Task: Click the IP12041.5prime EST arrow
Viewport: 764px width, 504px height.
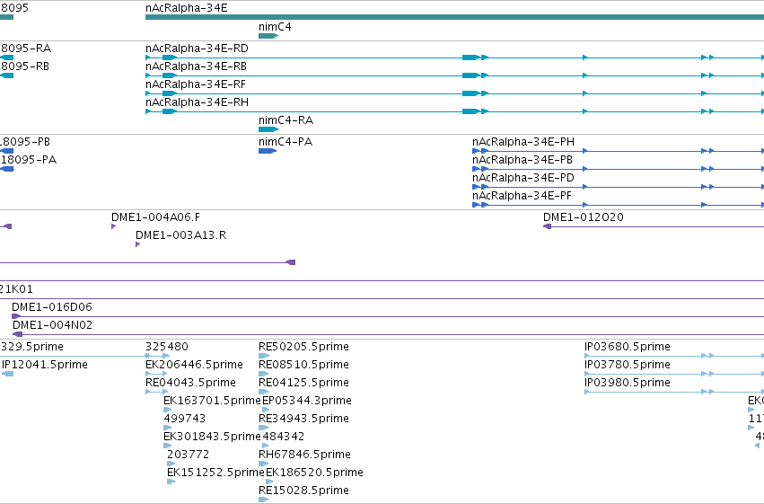Action: click(x=8, y=374)
